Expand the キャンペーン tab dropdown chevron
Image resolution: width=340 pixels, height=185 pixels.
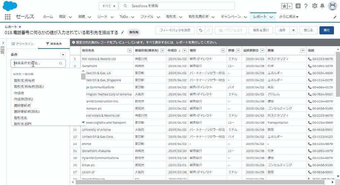click(245, 17)
